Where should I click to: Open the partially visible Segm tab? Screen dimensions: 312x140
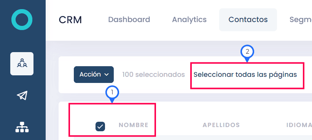(301, 20)
